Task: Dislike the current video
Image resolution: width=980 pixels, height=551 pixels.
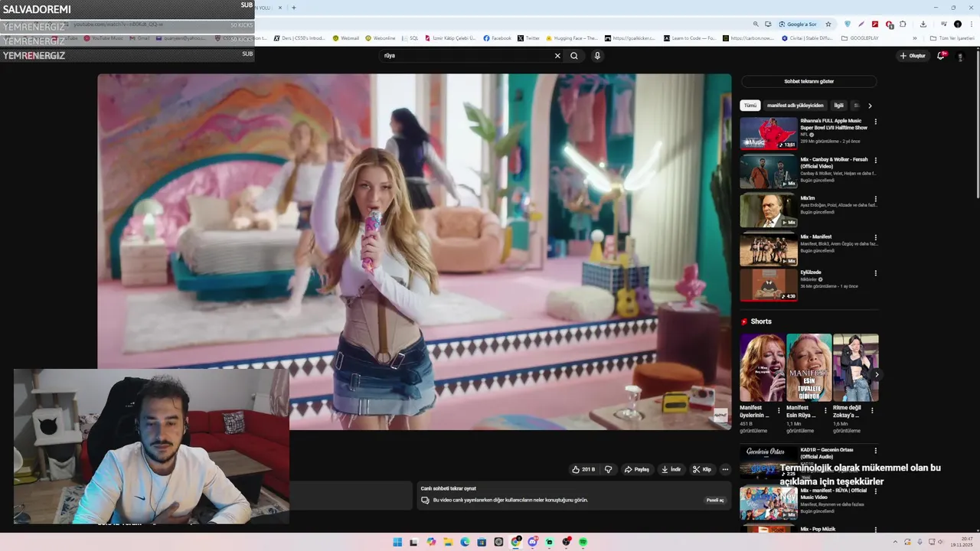Action: pyautogui.click(x=609, y=469)
